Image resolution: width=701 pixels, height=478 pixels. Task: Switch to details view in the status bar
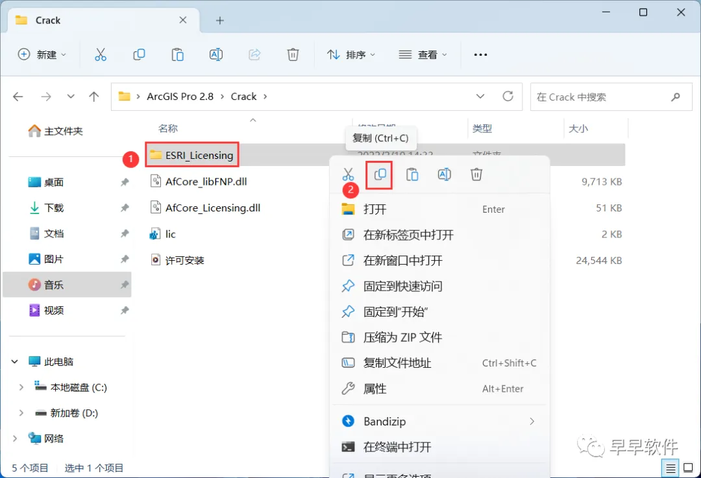tap(670, 468)
